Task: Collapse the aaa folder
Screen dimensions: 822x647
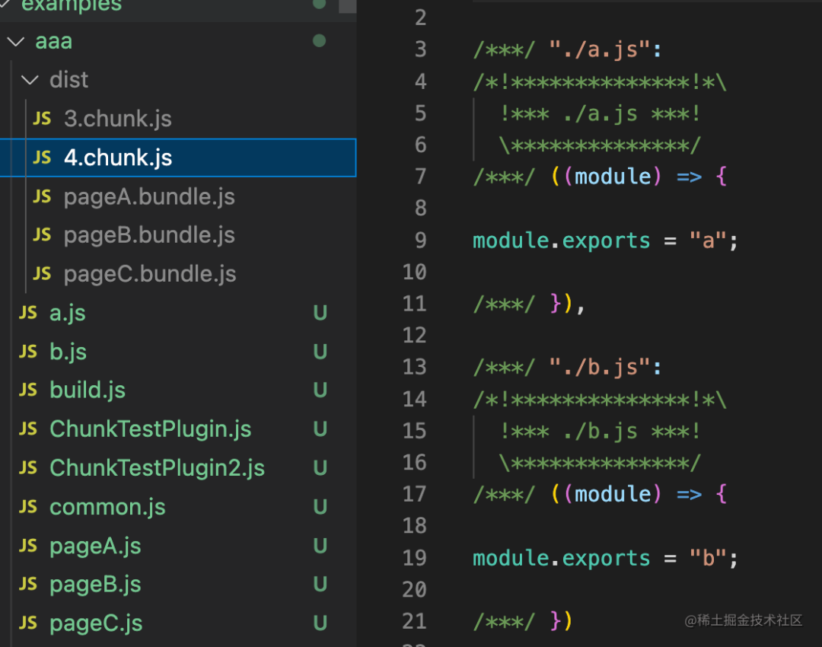Action: (x=15, y=41)
